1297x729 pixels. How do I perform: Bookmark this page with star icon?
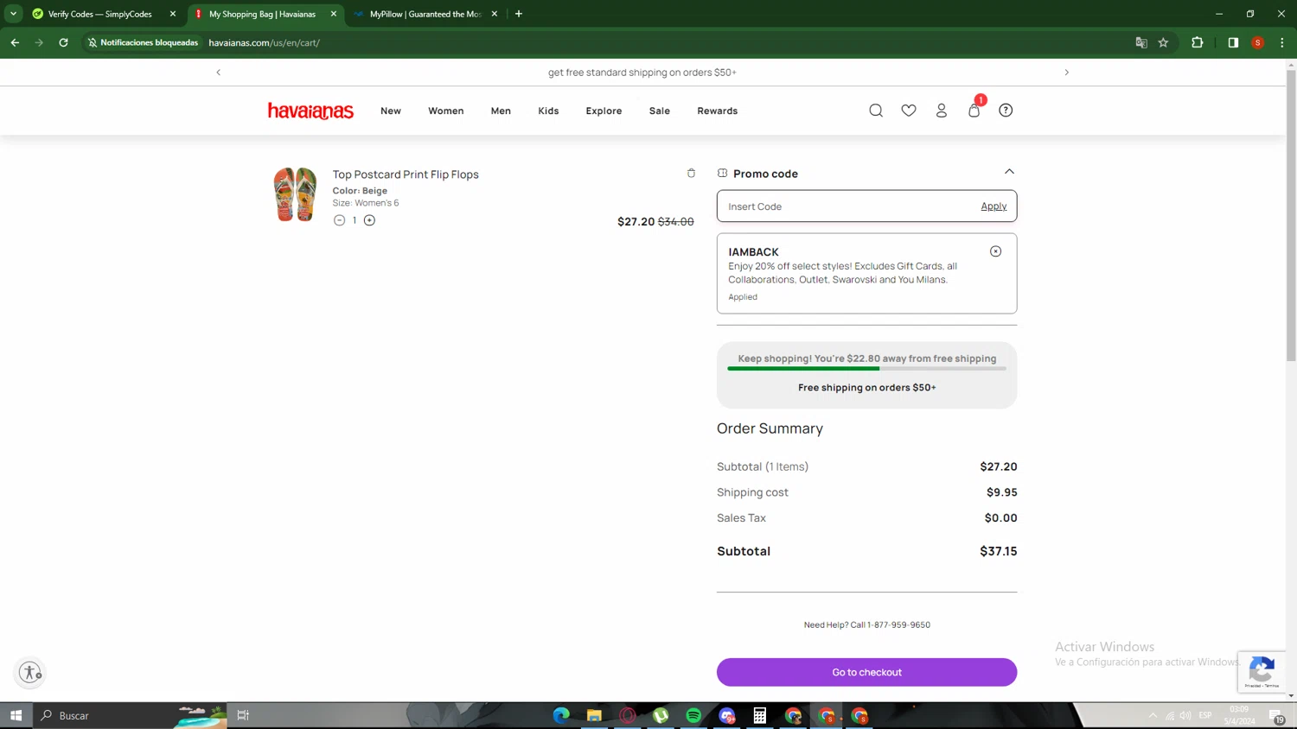(x=1164, y=42)
